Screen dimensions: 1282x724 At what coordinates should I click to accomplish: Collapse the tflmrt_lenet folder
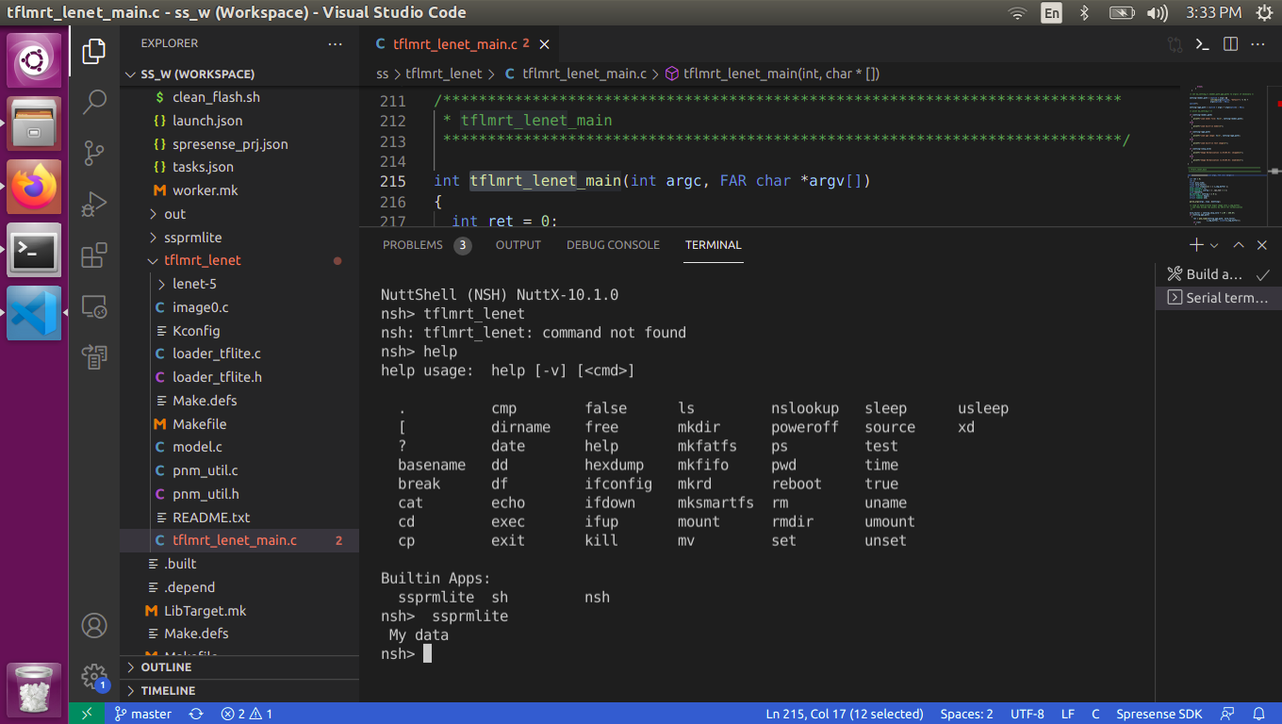[x=239, y=260]
